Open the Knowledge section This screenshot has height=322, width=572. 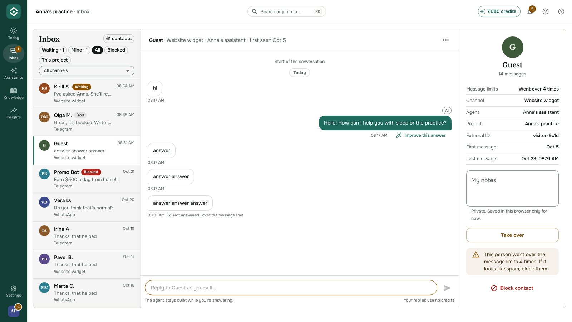click(x=14, y=93)
